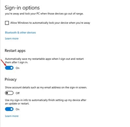Screen dimensions: 130x127
Task: Click the white knob of Restart apps switch
Action: click(11, 68)
